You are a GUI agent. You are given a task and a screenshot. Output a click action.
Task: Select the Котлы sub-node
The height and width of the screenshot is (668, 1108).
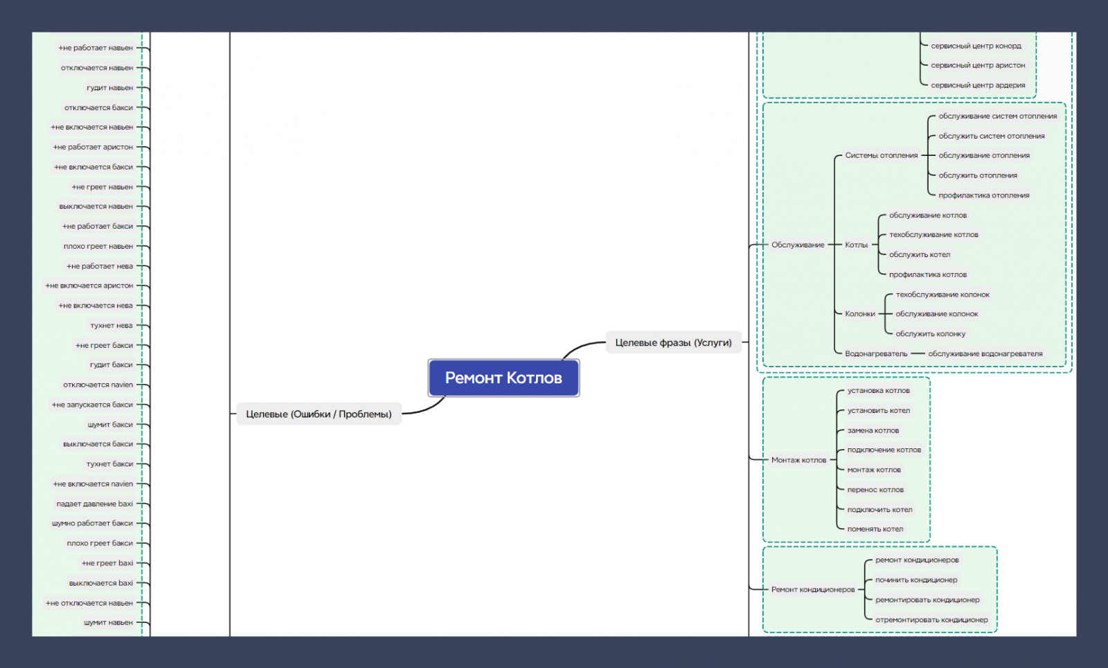point(856,245)
